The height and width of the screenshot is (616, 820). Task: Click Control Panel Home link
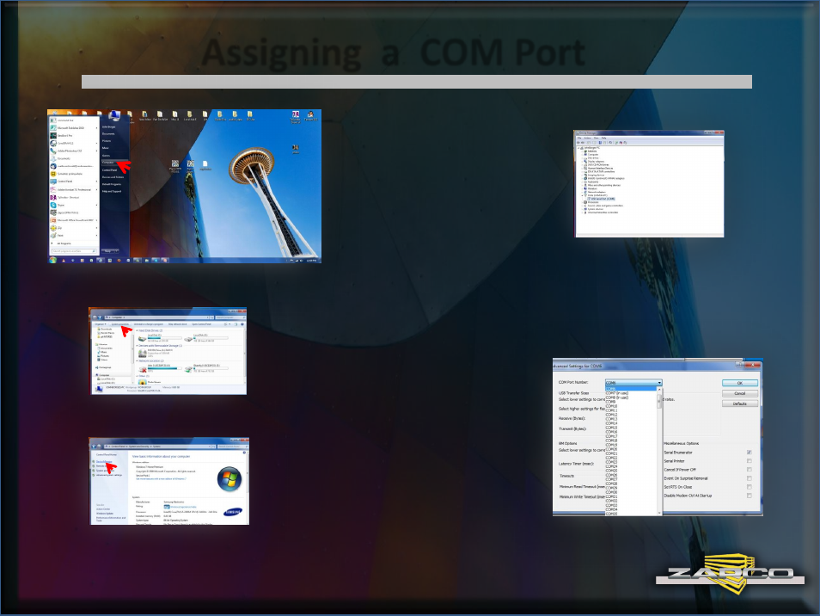[x=107, y=454]
